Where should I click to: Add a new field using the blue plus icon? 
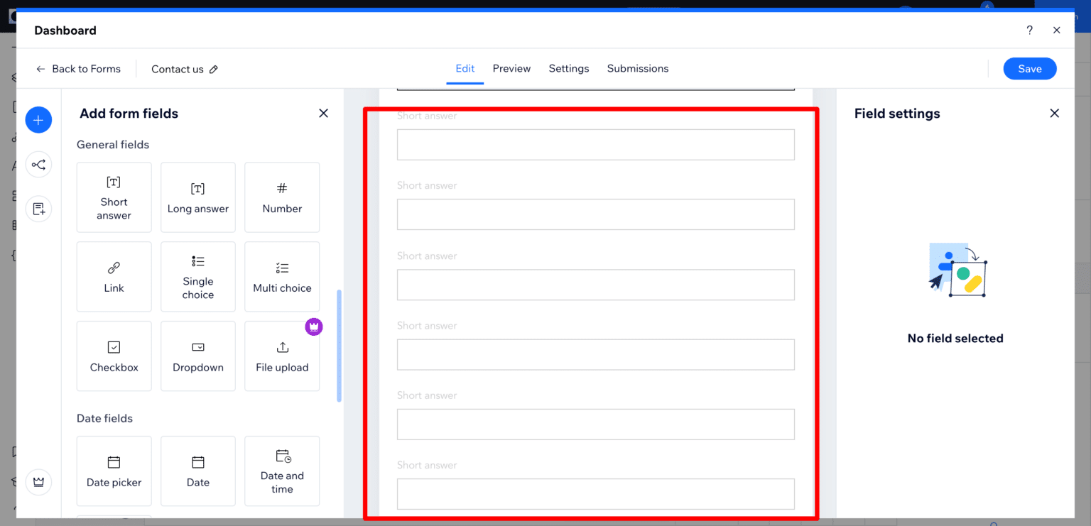pyautogui.click(x=38, y=119)
